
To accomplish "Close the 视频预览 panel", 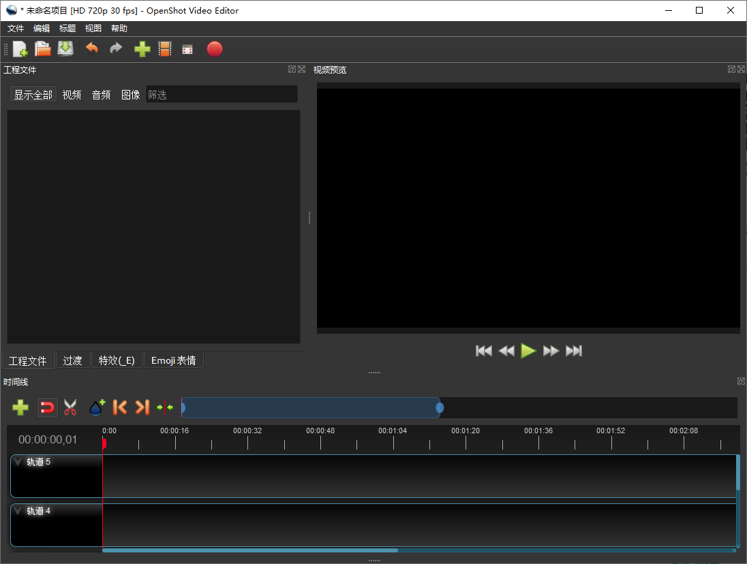I will [742, 69].
